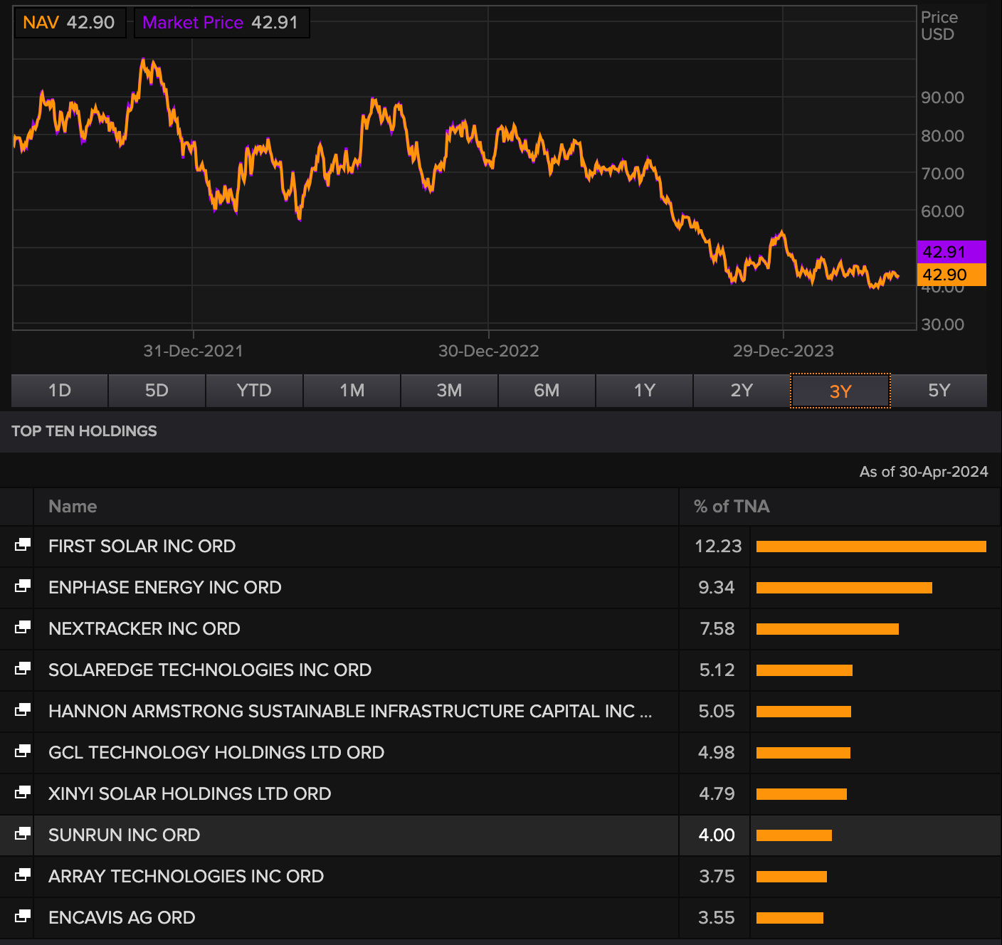Click the 3.75 percentage value
This screenshot has height=945, width=1002.
click(x=717, y=876)
